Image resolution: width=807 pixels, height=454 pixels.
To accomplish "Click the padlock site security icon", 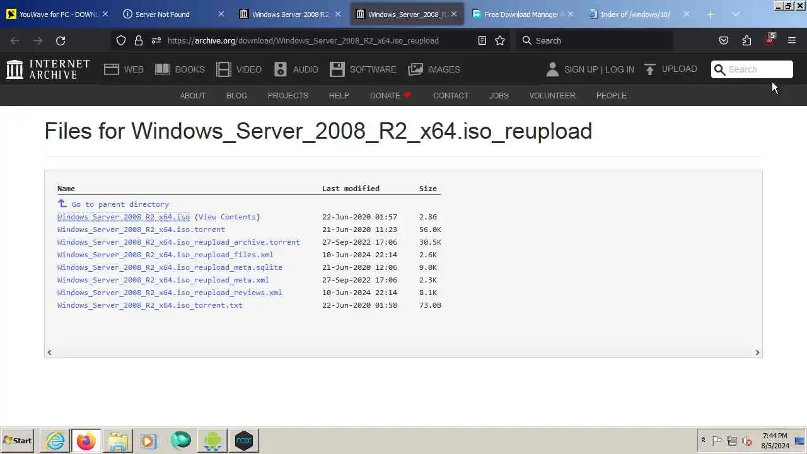I will click(x=139, y=40).
